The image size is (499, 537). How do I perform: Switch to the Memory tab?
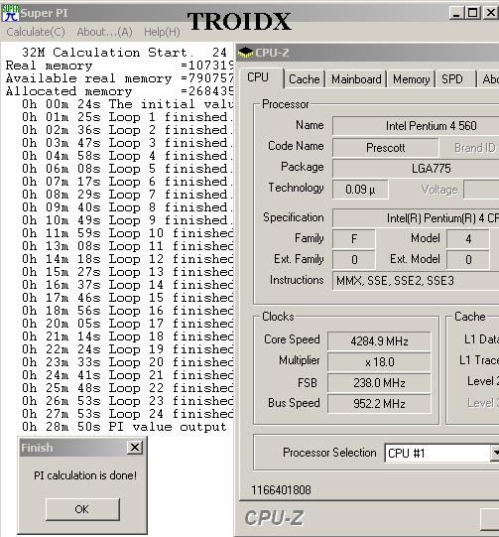pyautogui.click(x=411, y=79)
